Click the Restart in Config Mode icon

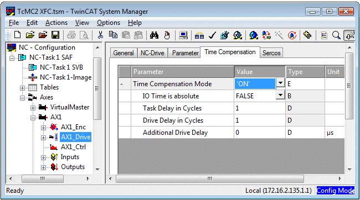253,35
